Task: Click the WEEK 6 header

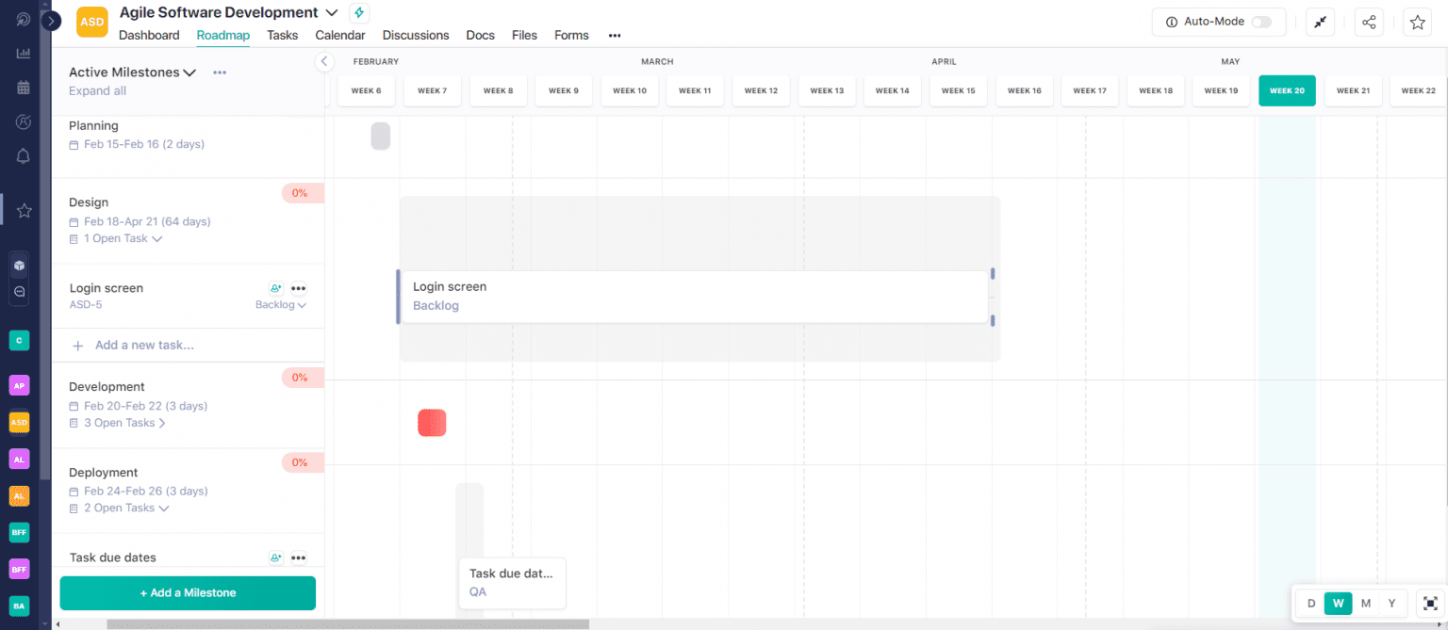Action: click(366, 90)
